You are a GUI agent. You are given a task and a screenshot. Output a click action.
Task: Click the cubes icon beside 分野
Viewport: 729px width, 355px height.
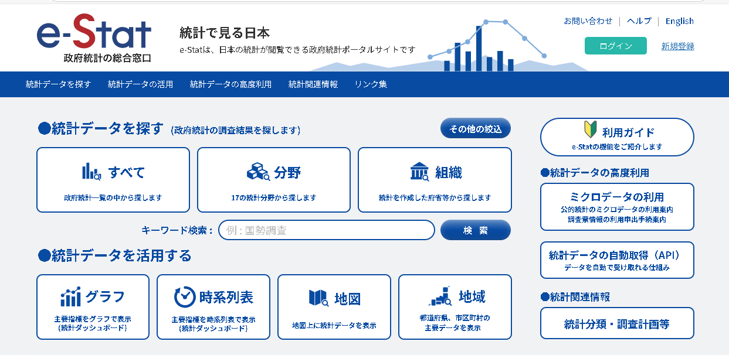[x=258, y=172]
